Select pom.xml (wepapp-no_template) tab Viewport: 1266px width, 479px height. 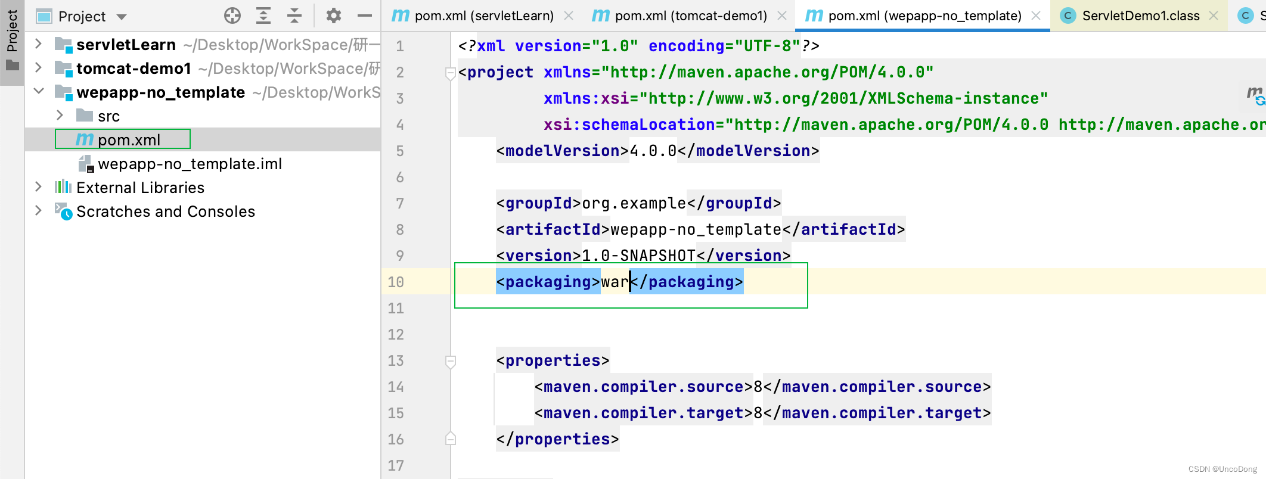click(x=924, y=16)
